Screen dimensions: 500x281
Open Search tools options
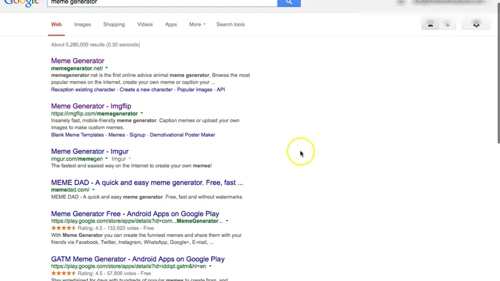point(231,25)
